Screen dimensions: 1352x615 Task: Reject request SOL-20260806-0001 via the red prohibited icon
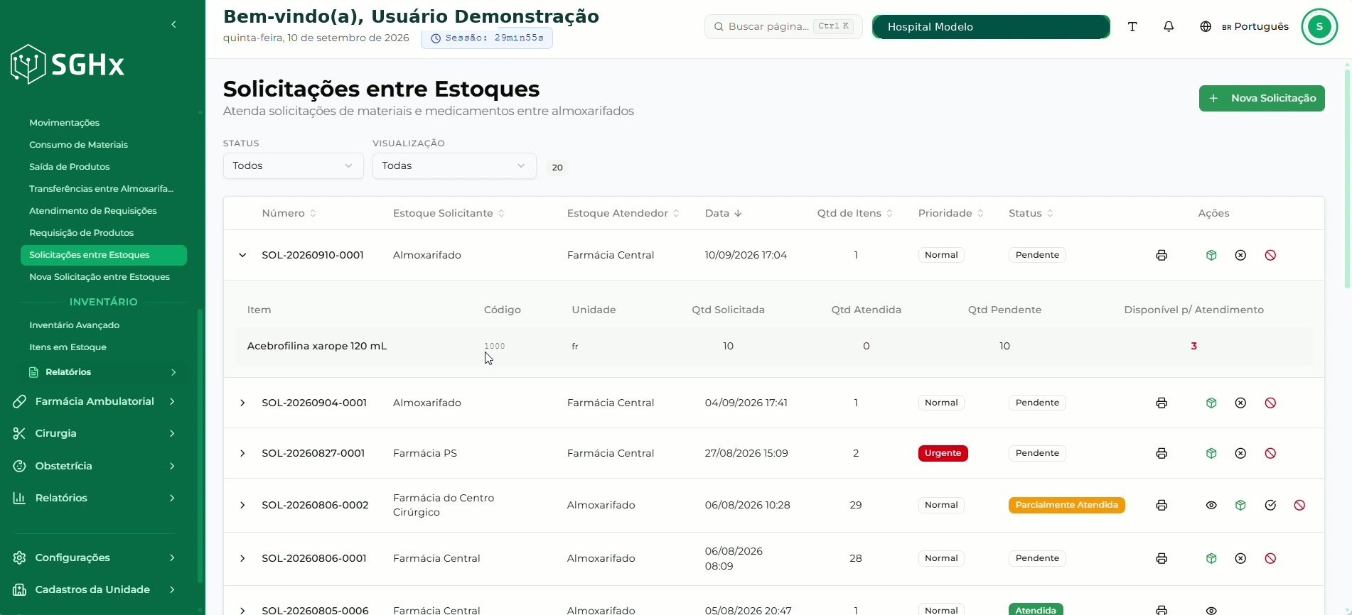(1270, 558)
